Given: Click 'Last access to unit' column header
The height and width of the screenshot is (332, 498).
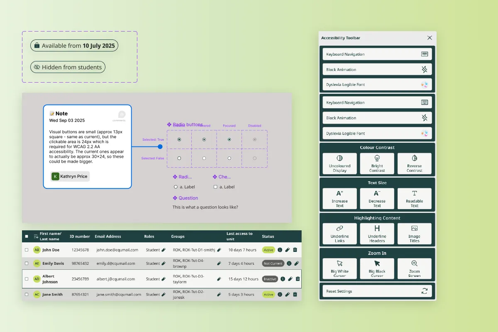Looking at the screenshot, I should (x=239, y=236).
